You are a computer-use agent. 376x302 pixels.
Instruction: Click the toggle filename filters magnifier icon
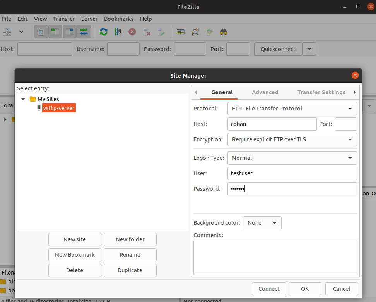tap(195, 32)
